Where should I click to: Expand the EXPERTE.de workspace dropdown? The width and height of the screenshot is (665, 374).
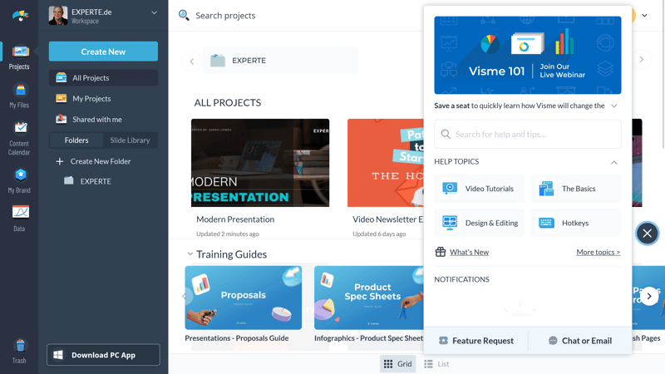coord(154,12)
